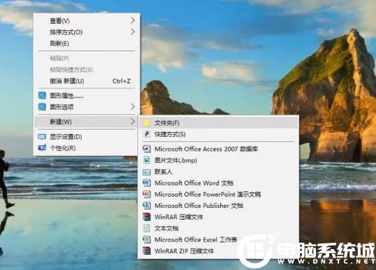Create Microsoft Office PowerPoint 演示文稿
The image size is (376, 270).
click(x=219, y=194)
